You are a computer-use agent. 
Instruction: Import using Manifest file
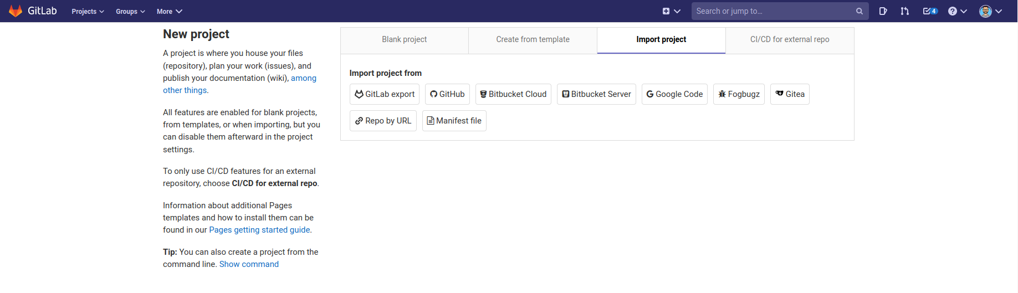tap(454, 121)
